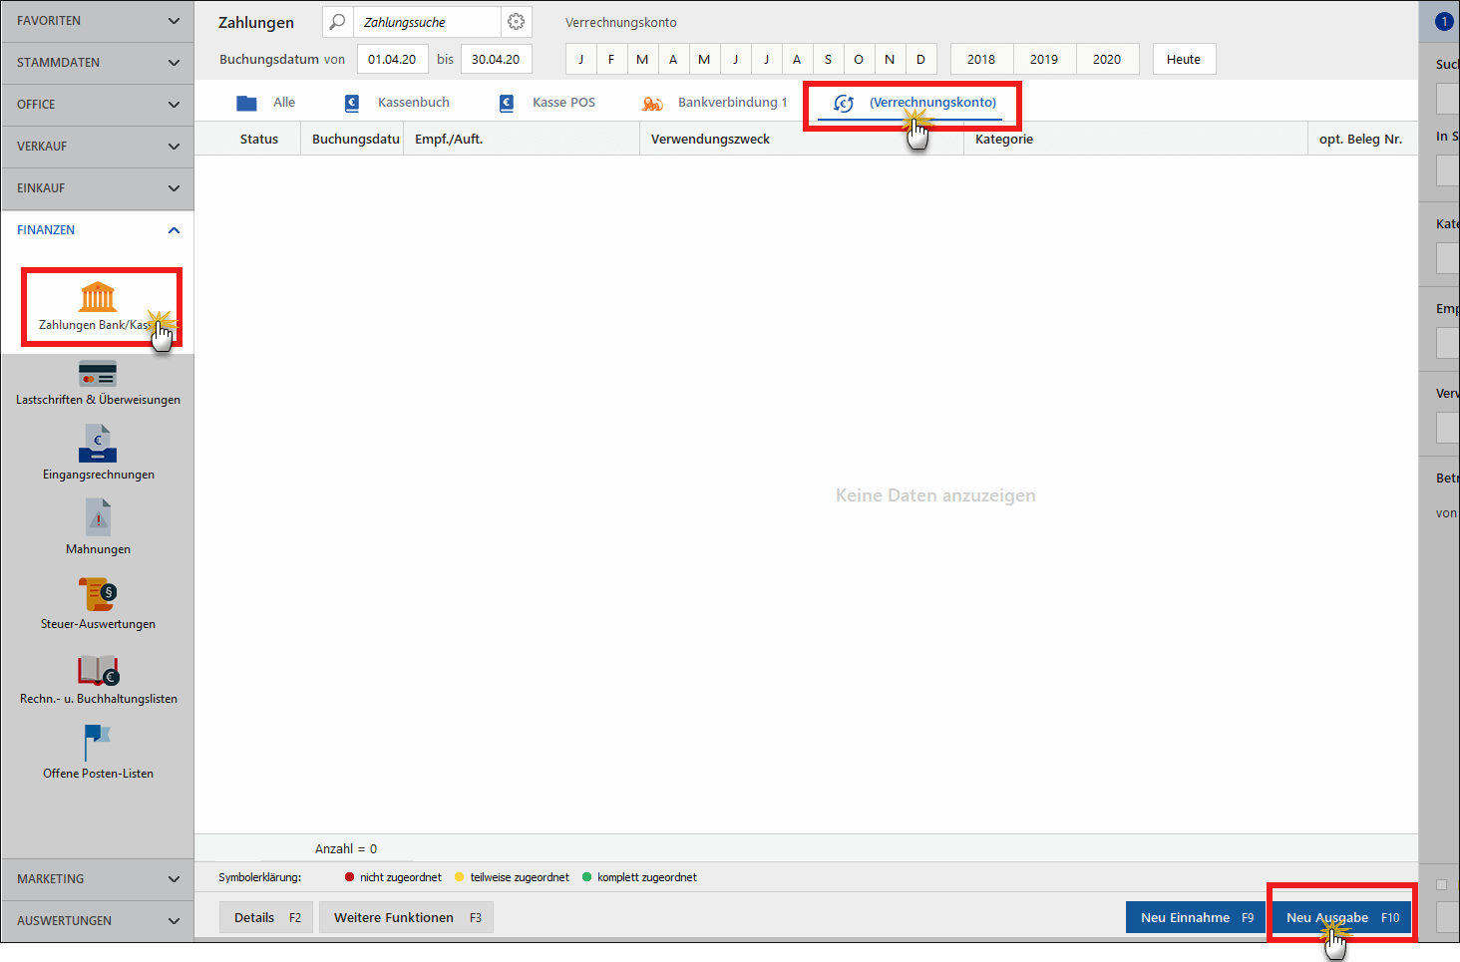Viewport: 1460px width, 962px height.
Task: Open the Mahnungen section
Action: [98, 529]
